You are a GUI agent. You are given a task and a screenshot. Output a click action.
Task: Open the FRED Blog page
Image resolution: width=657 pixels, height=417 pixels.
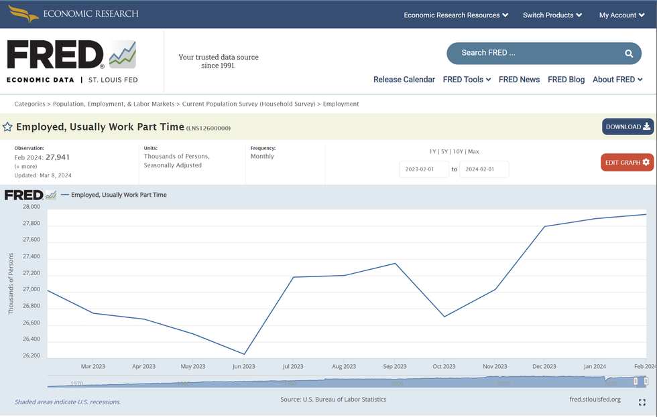pyautogui.click(x=566, y=79)
